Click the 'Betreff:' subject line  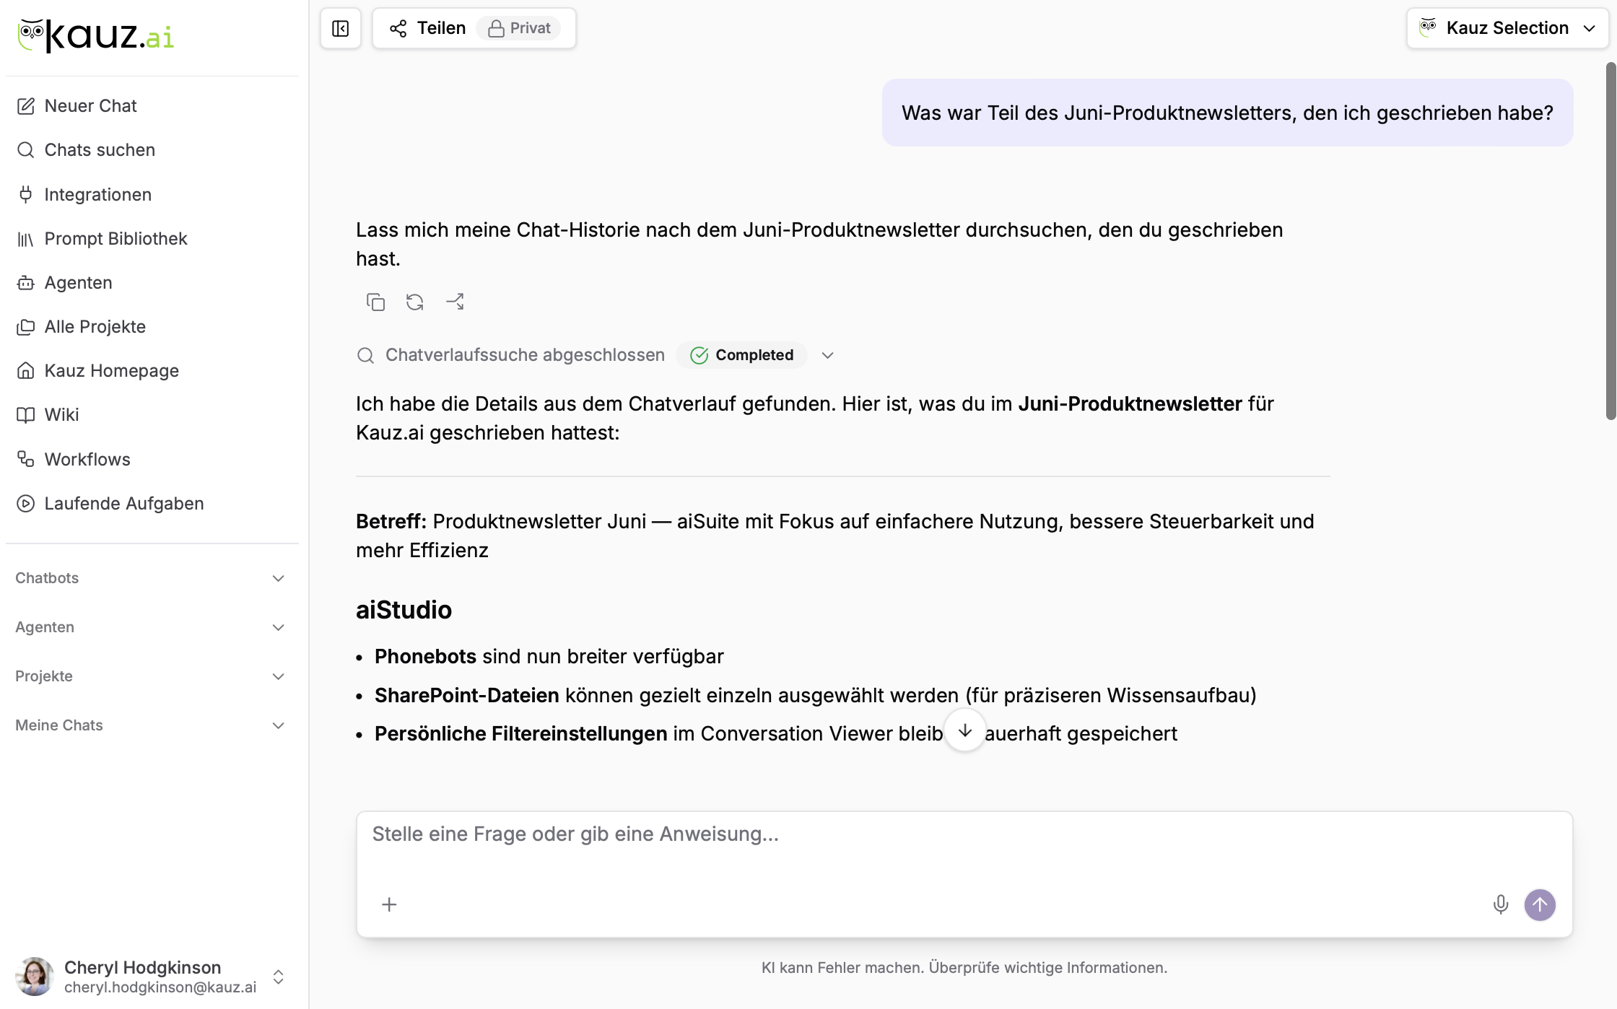coord(835,536)
